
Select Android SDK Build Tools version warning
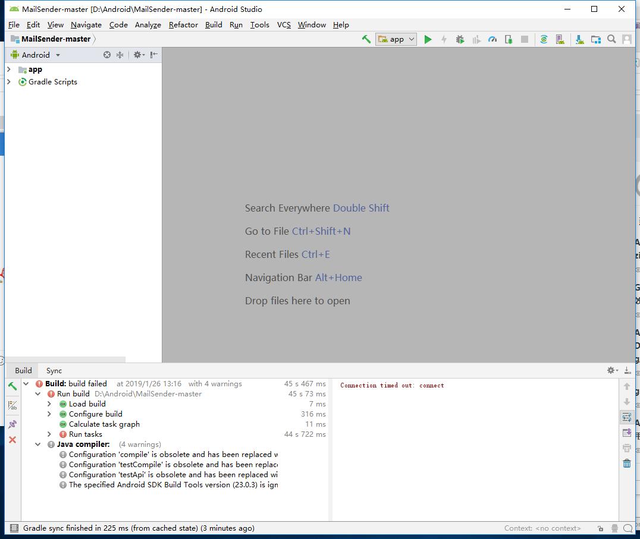pyautogui.click(x=175, y=485)
